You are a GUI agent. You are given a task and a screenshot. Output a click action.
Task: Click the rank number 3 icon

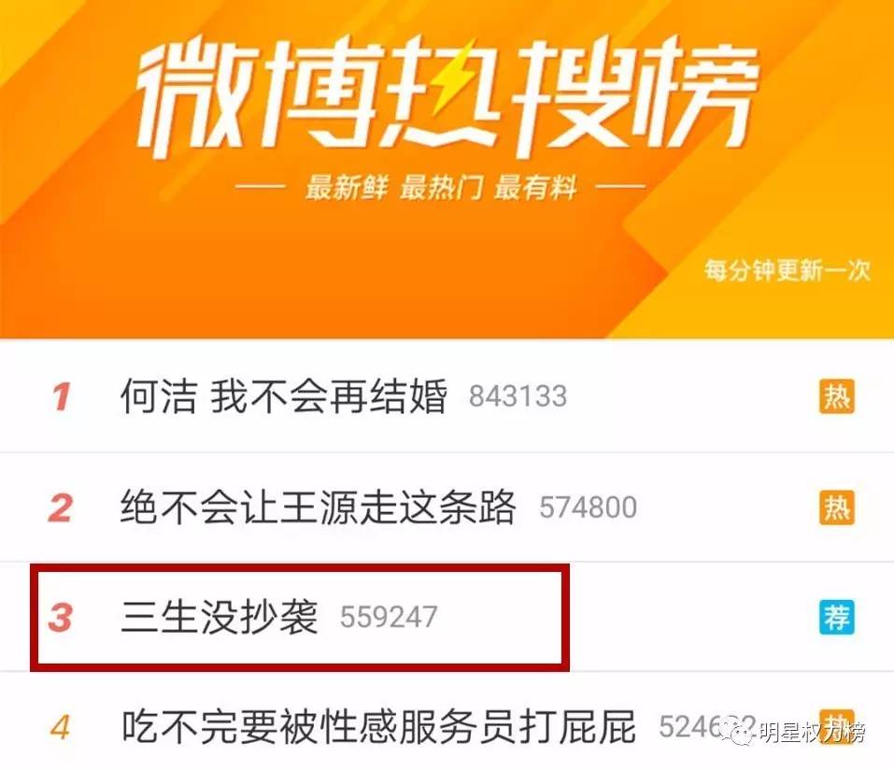(x=61, y=617)
